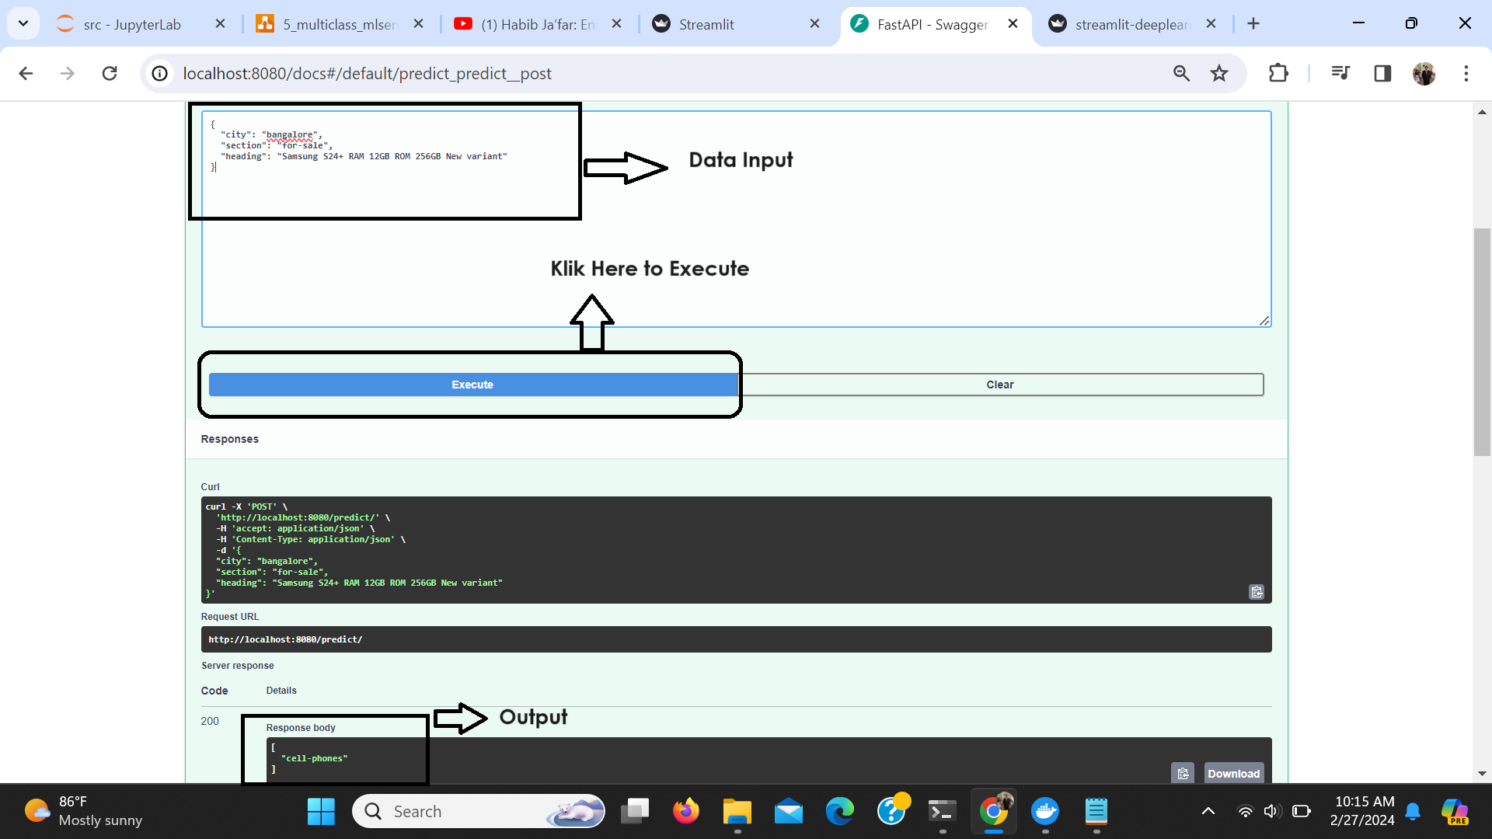Open the browser extensions puzzle icon
This screenshot has width=1492, height=839.
point(1278,73)
